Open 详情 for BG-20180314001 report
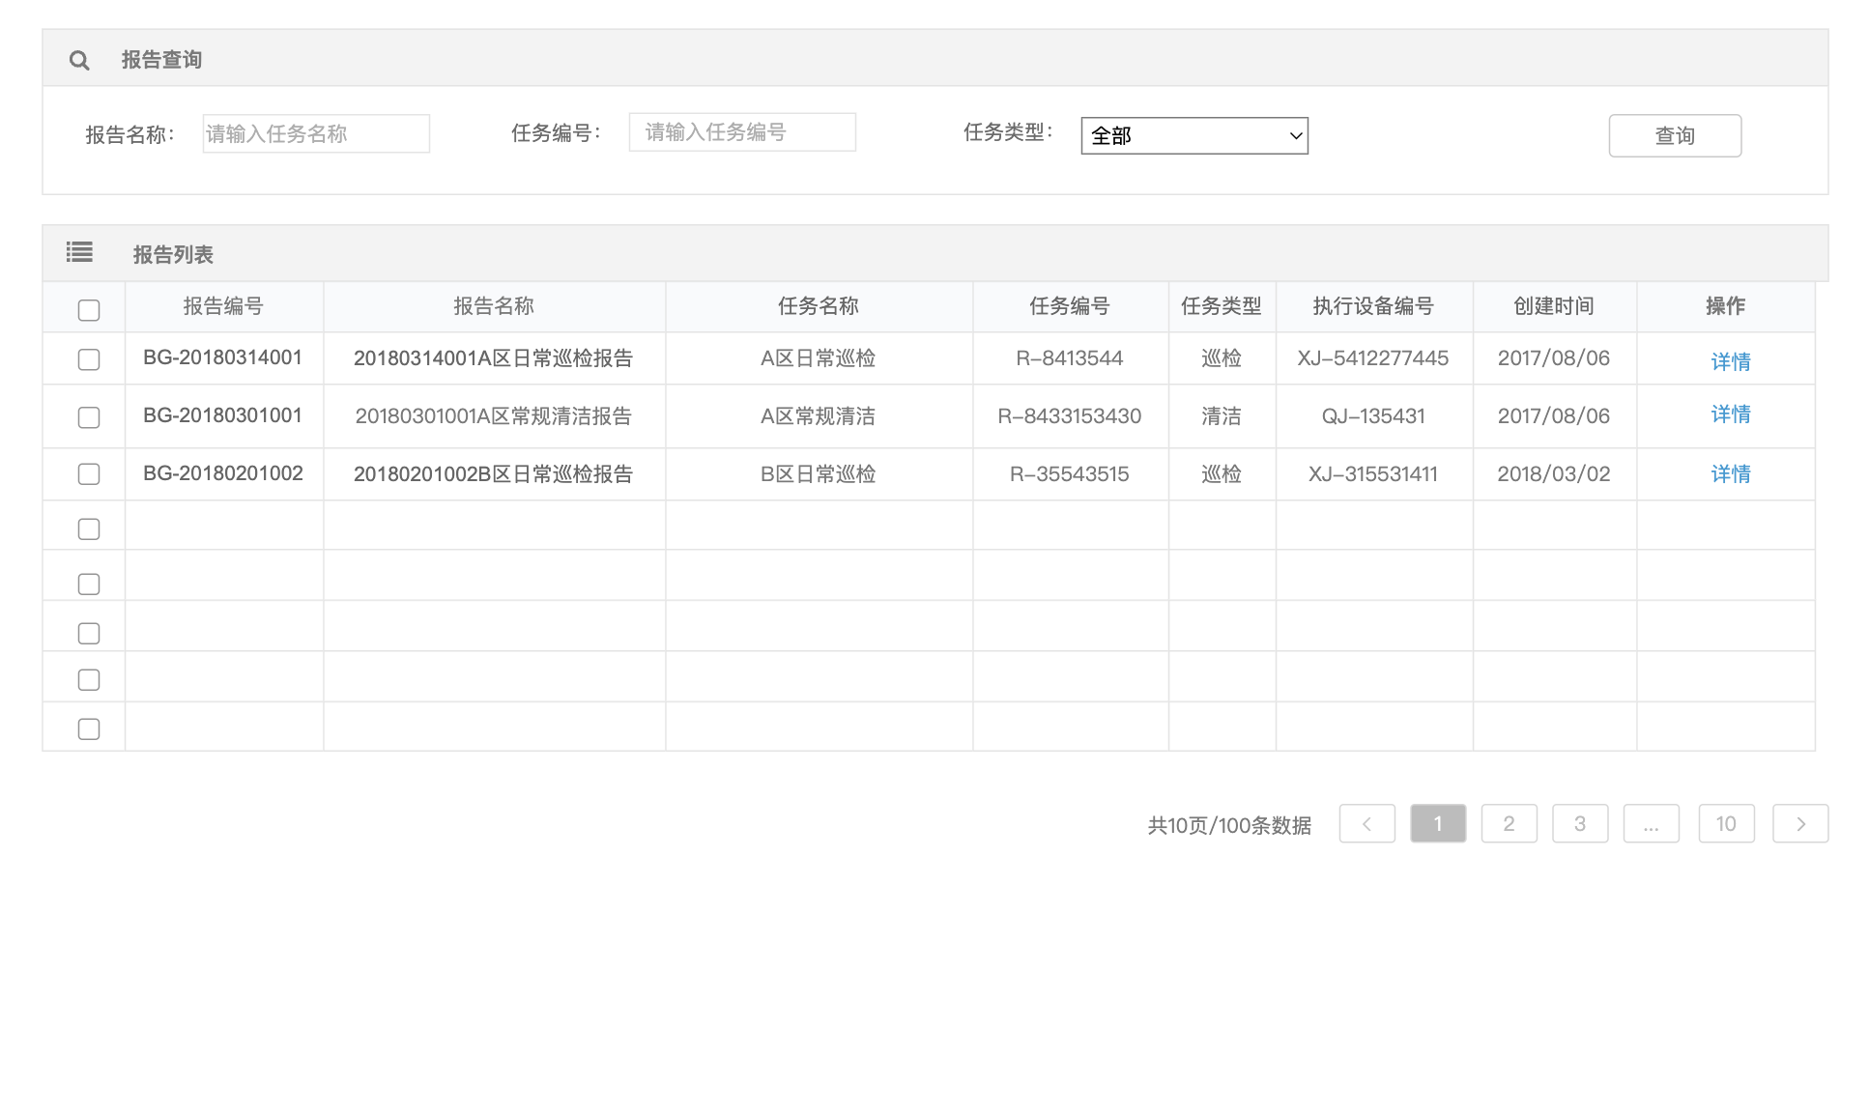 coord(1730,361)
